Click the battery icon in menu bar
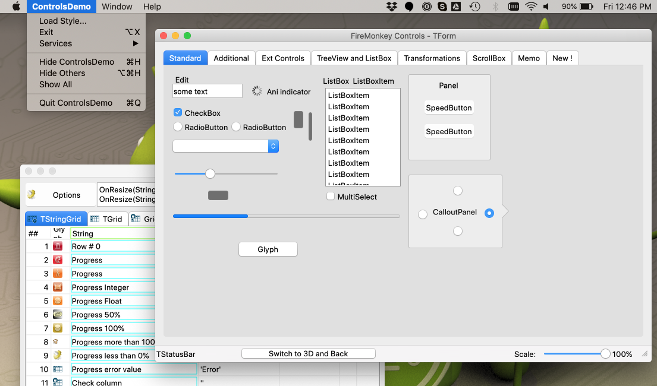The image size is (657, 386). 586,7
